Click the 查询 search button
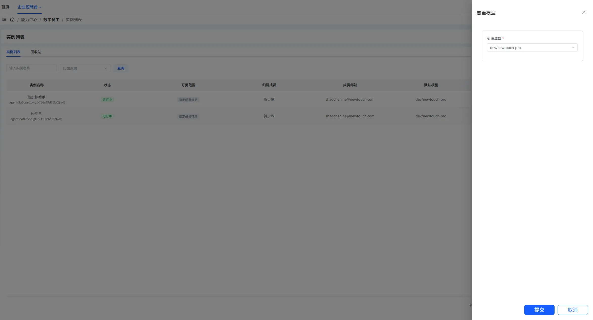The height and width of the screenshot is (320, 593). pos(121,68)
